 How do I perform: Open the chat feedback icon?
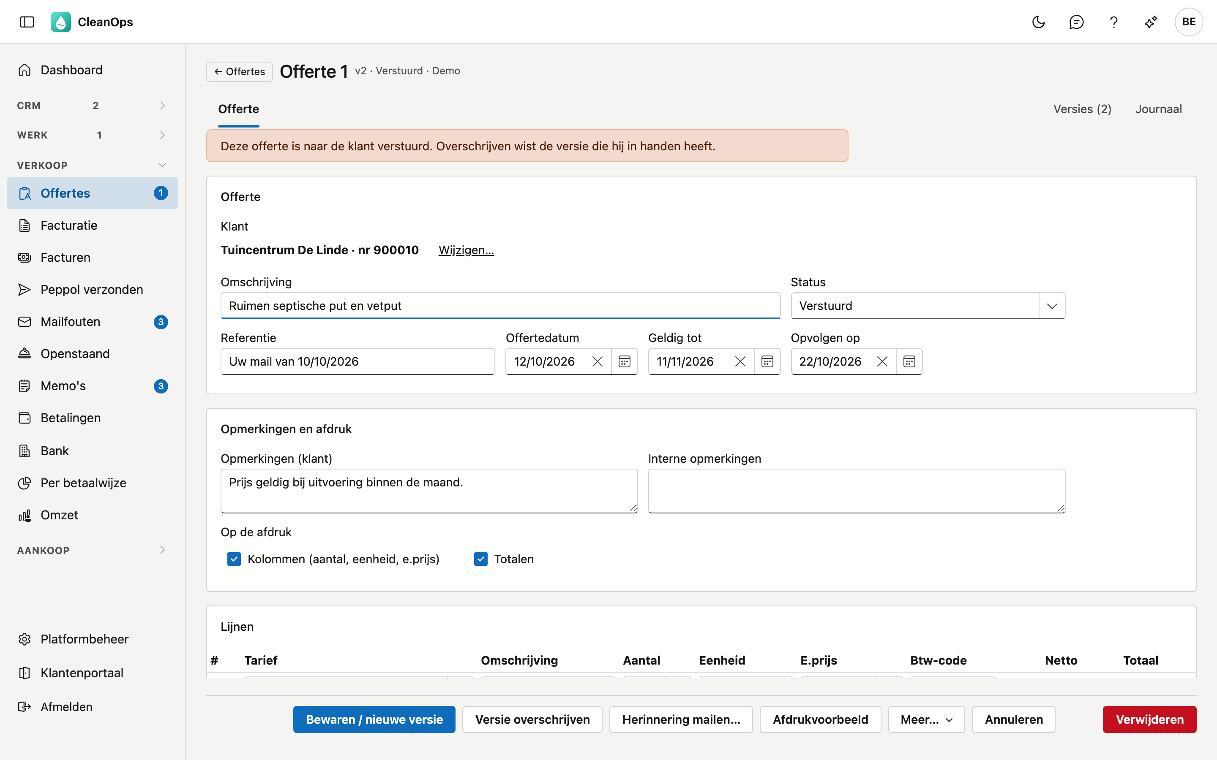tap(1076, 22)
